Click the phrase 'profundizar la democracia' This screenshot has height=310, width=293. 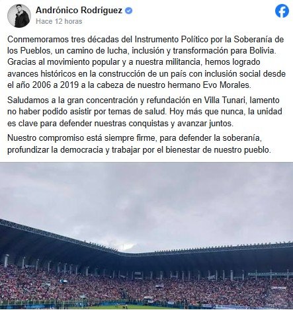pyautogui.click(x=55, y=150)
